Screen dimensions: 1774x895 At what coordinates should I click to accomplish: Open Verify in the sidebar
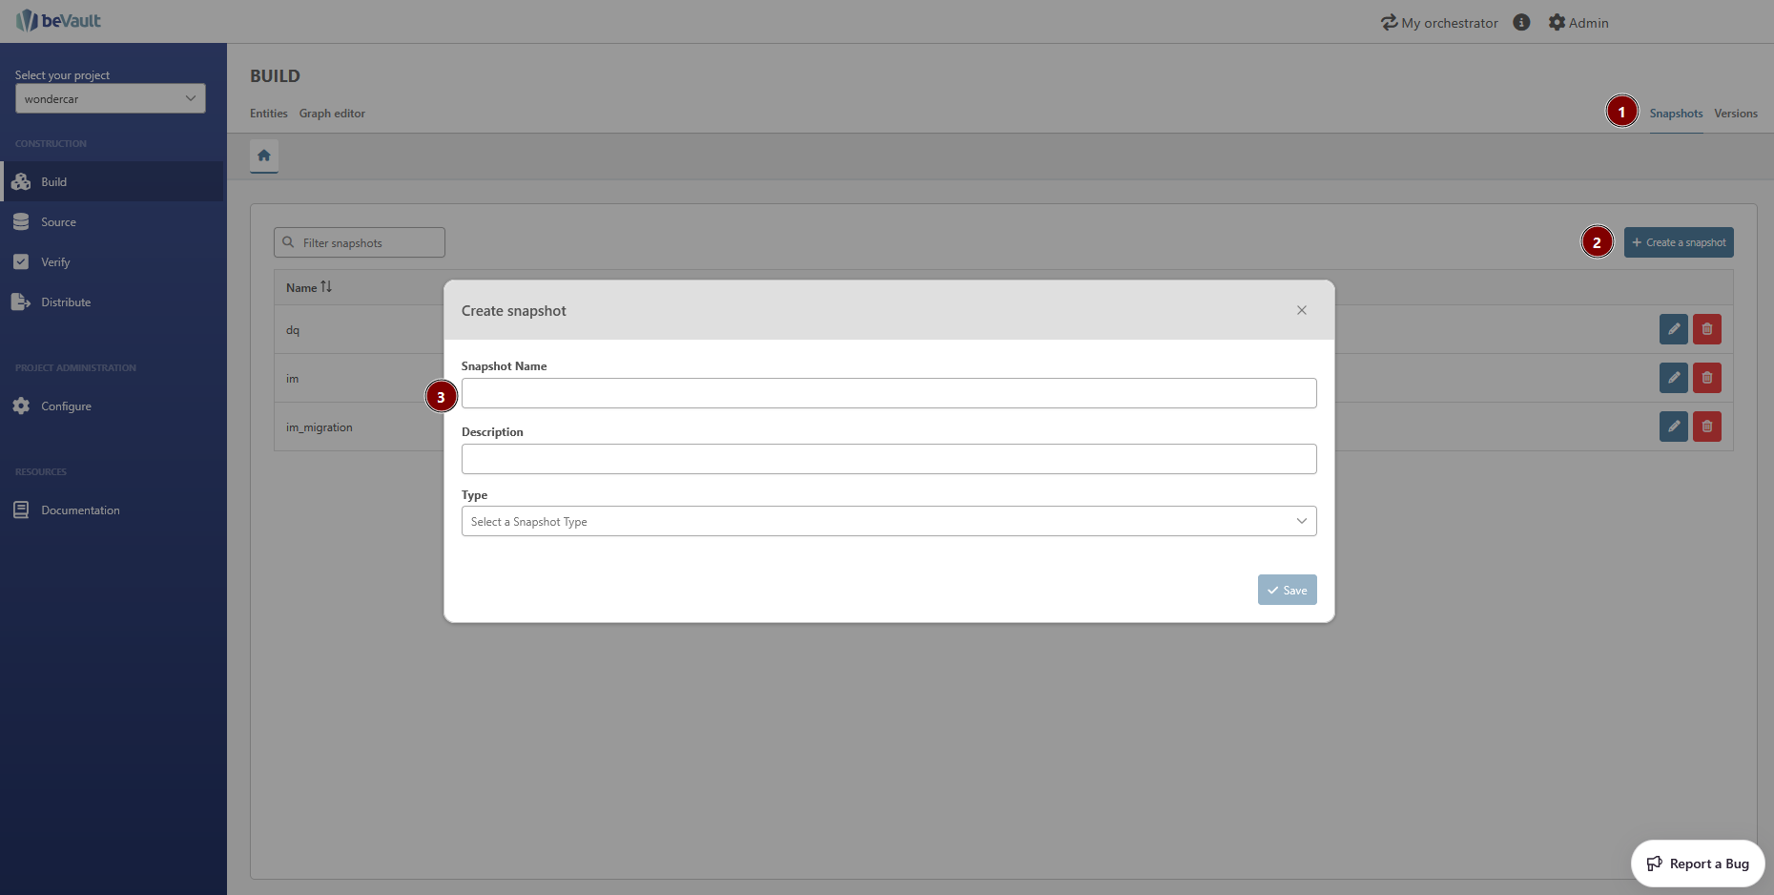click(x=55, y=262)
